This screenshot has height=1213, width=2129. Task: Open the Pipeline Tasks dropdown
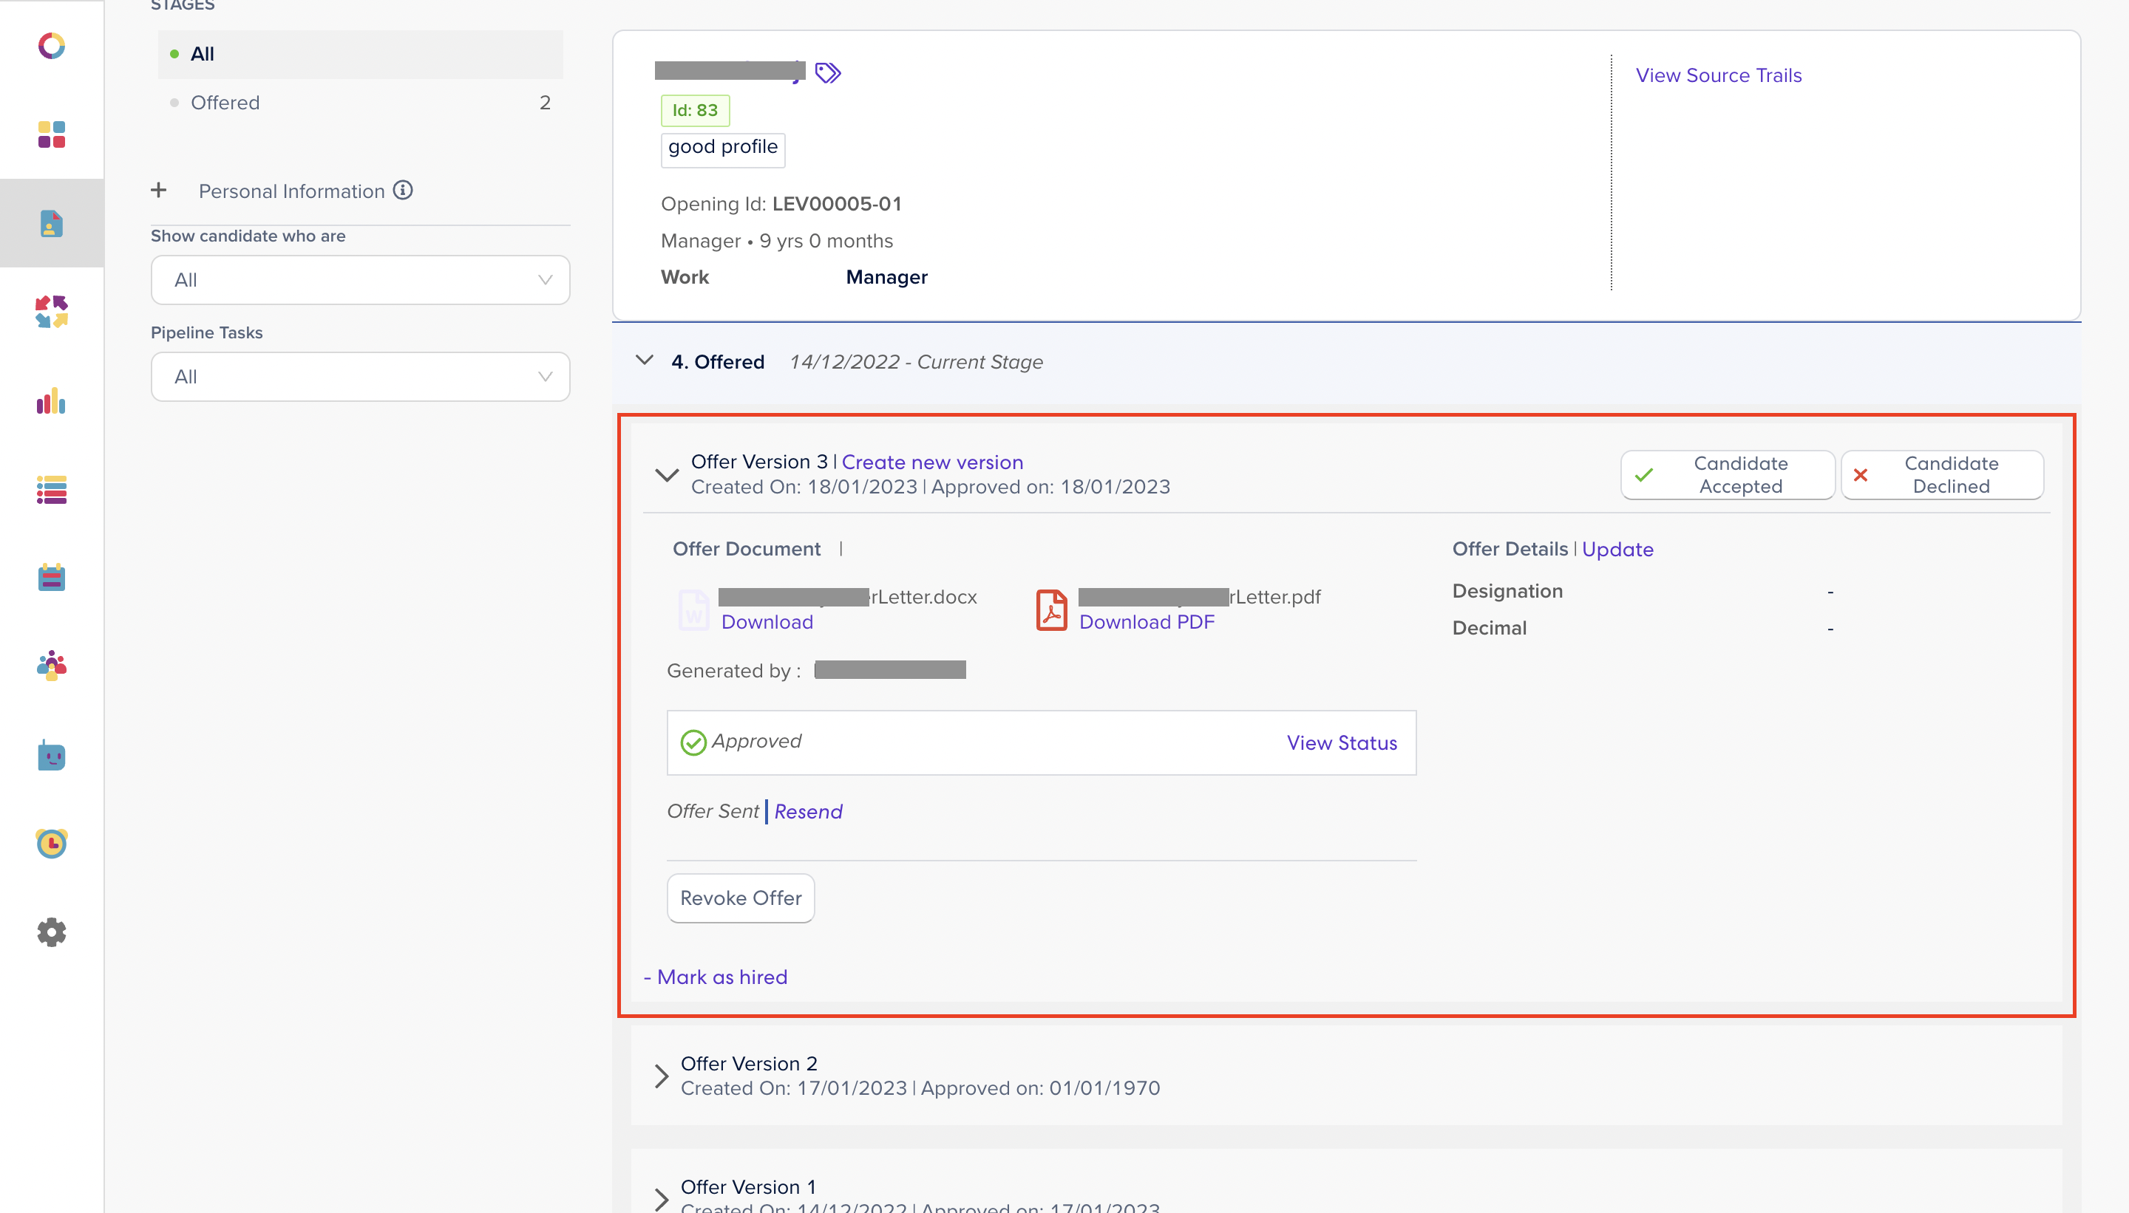pyautogui.click(x=360, y=377)
